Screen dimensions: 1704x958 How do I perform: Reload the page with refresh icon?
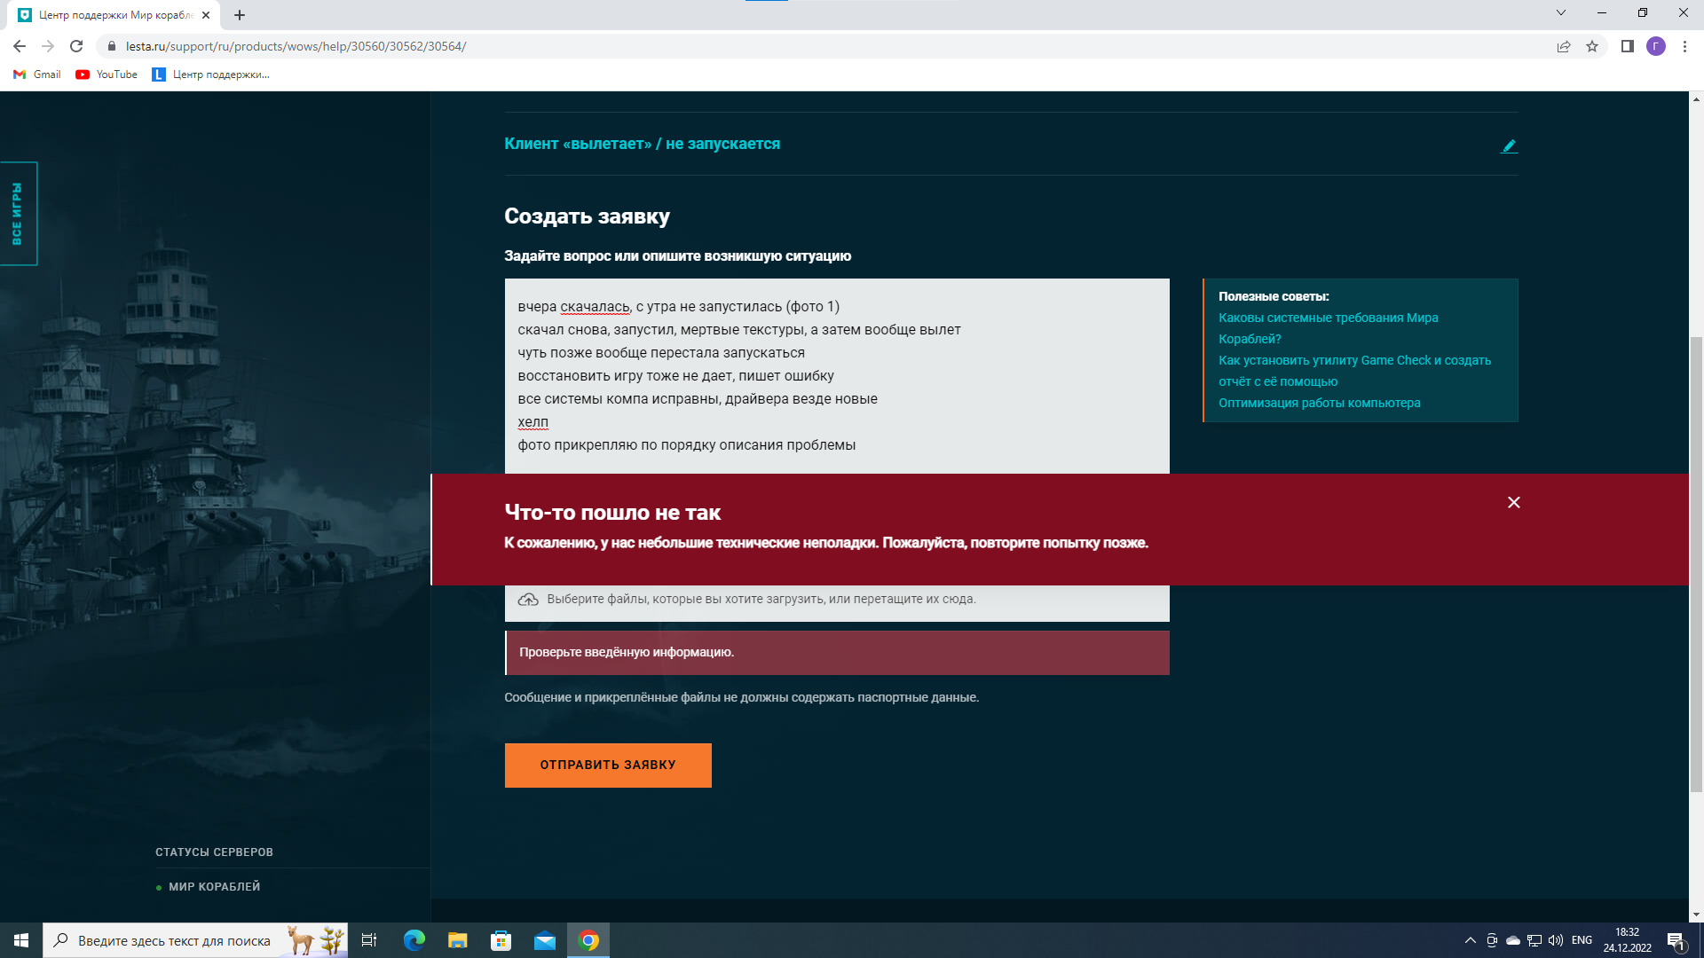76,46
